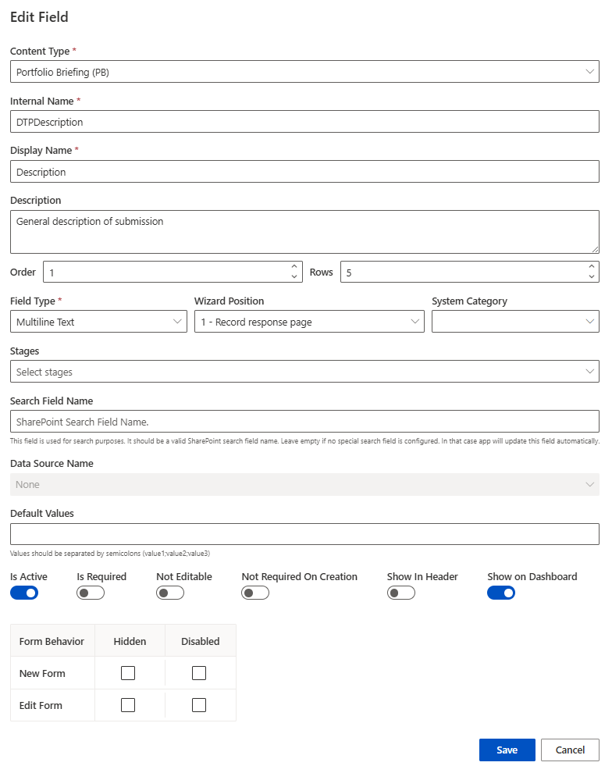
Task: Turn on Show In Header toggle
Action: [x=401, y=593]
